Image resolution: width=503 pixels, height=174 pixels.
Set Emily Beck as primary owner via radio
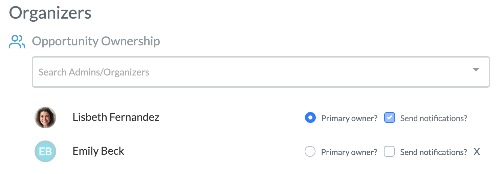310,152
